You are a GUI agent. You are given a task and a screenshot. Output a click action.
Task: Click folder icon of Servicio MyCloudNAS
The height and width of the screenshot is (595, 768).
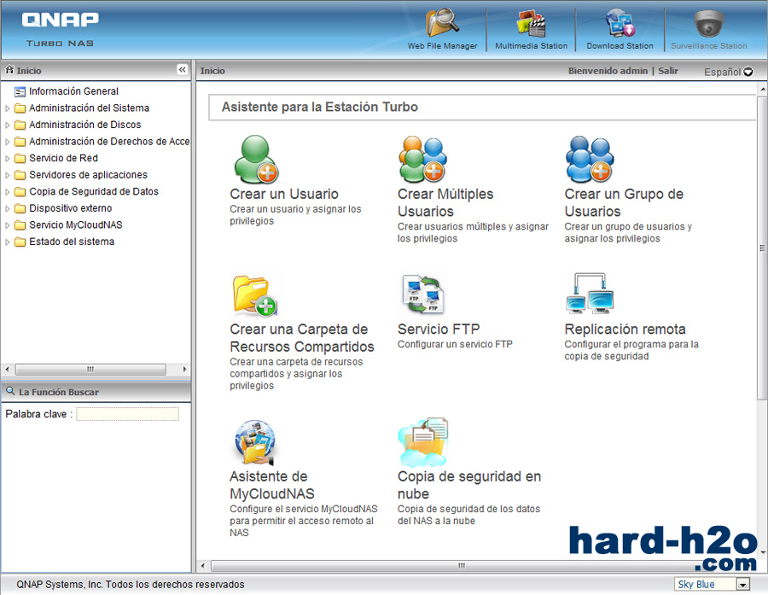pos(20,225)
